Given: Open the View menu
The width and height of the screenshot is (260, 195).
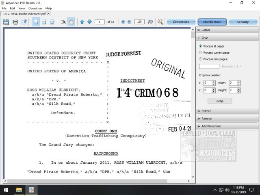Looking at the screenshot, I should tap(22, 8).
